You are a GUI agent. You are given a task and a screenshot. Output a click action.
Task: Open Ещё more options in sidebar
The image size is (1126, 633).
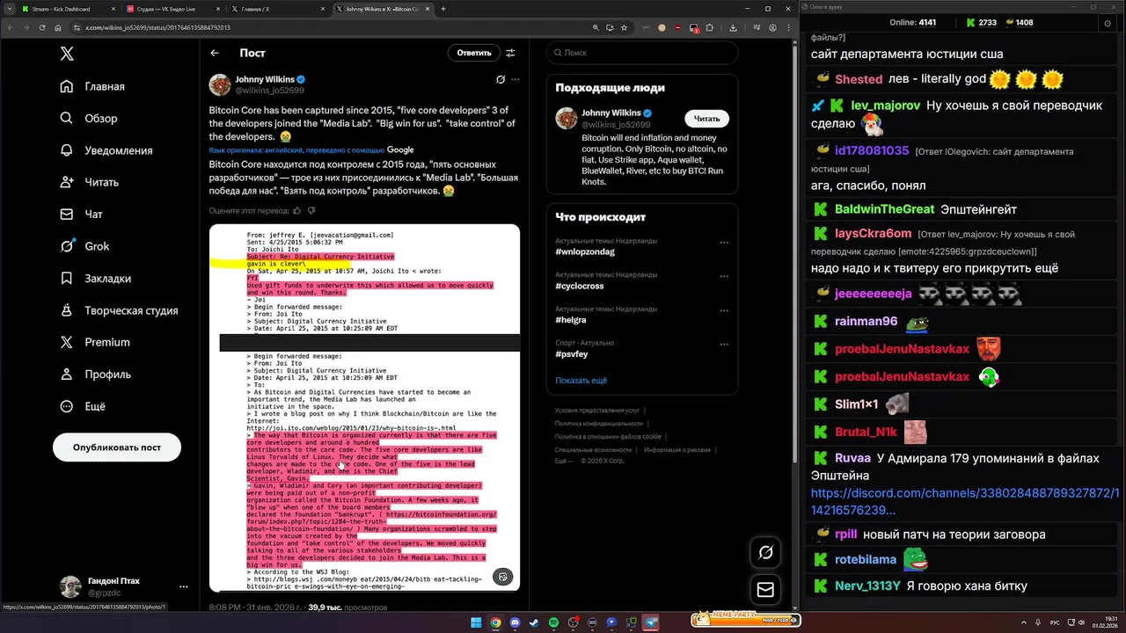click(x=83, y=406)
